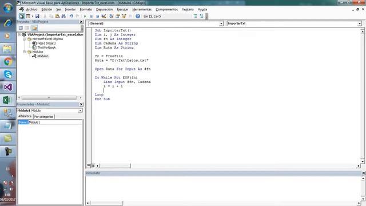Image resolution: width=366 pixels, height=206 pixels.
Task: Open Project Explorer toolbar icon
Action: click(x=112, y=16)
